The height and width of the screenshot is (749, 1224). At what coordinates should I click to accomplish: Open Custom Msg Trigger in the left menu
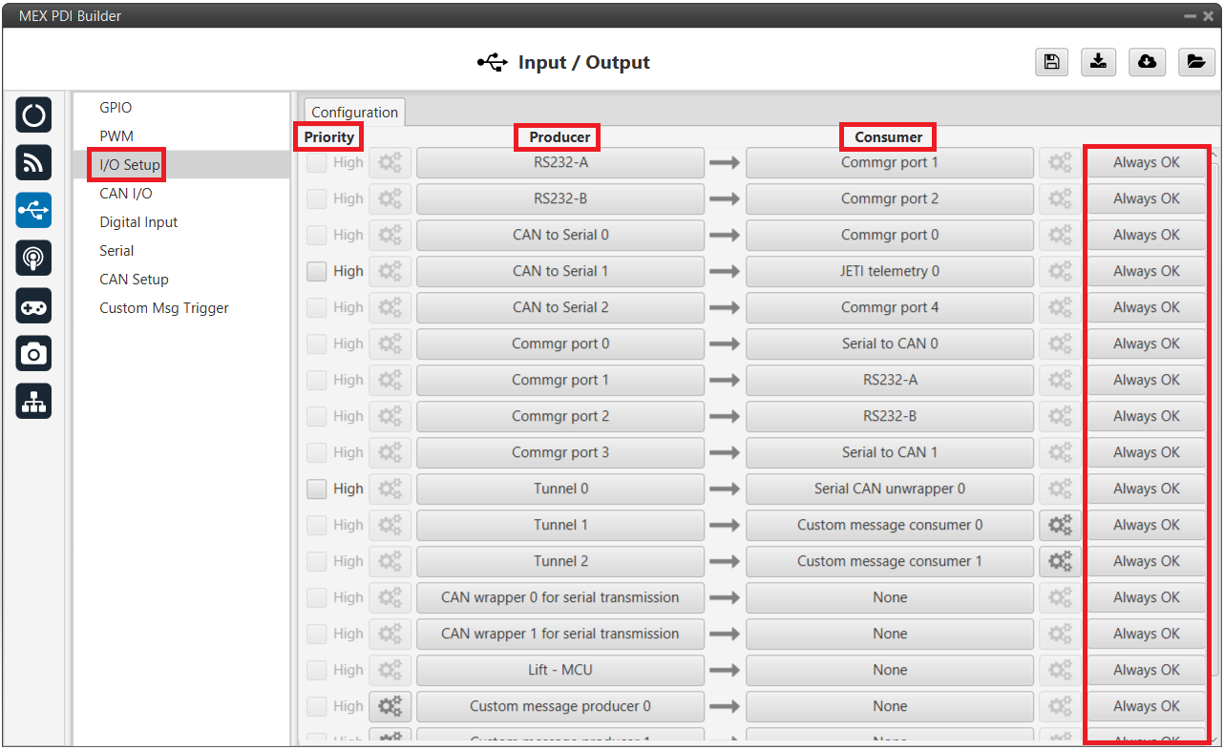tap(164, 308)
